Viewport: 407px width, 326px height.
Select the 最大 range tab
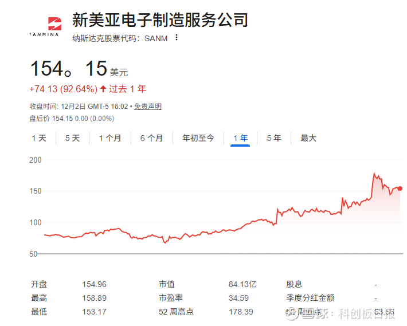point(308,138)
